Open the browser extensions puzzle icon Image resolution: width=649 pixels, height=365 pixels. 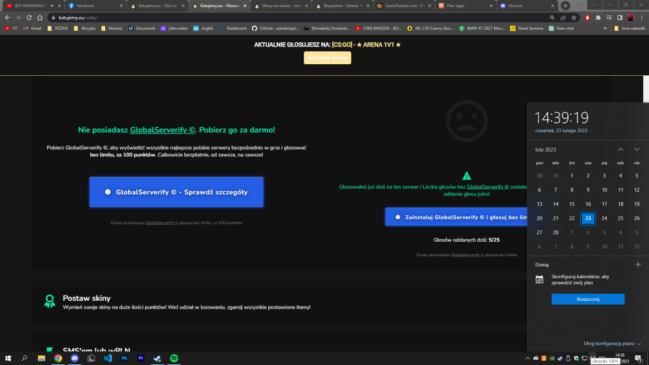pos(598,18)
